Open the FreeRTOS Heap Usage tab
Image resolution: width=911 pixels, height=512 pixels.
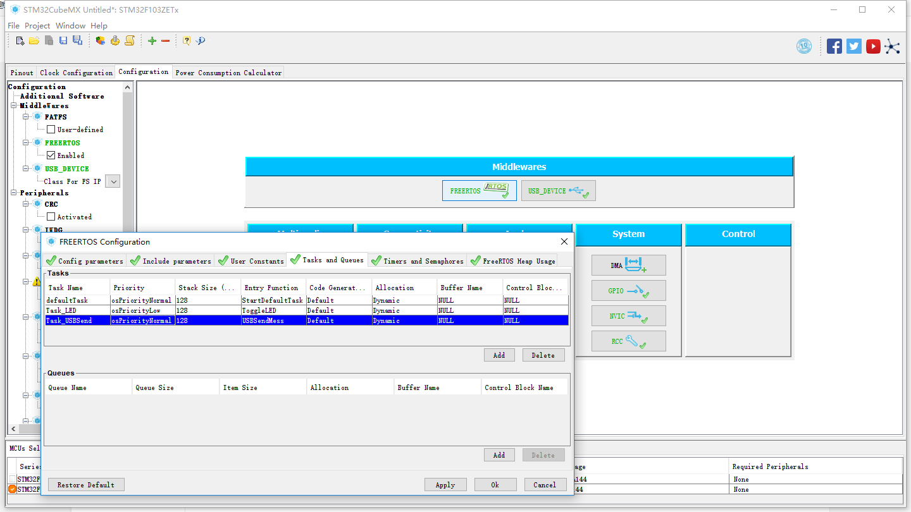click(x=512, y=260)
